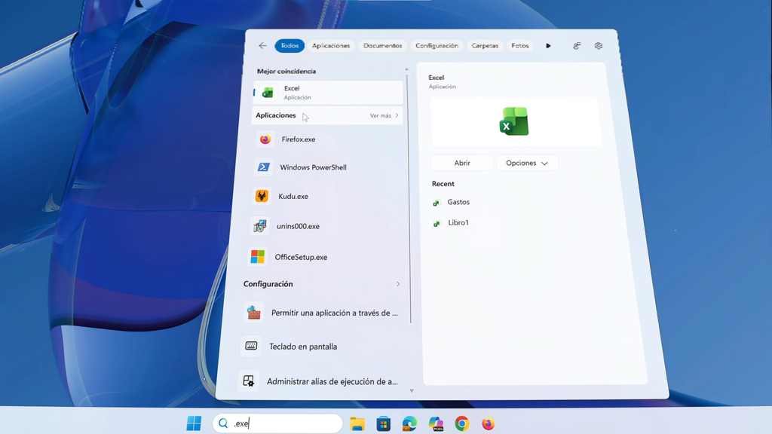Open Administrar alias de ejecución setting
Viewport: 772px width, 434px height.
pyautogui.click(x=319, y=381)
